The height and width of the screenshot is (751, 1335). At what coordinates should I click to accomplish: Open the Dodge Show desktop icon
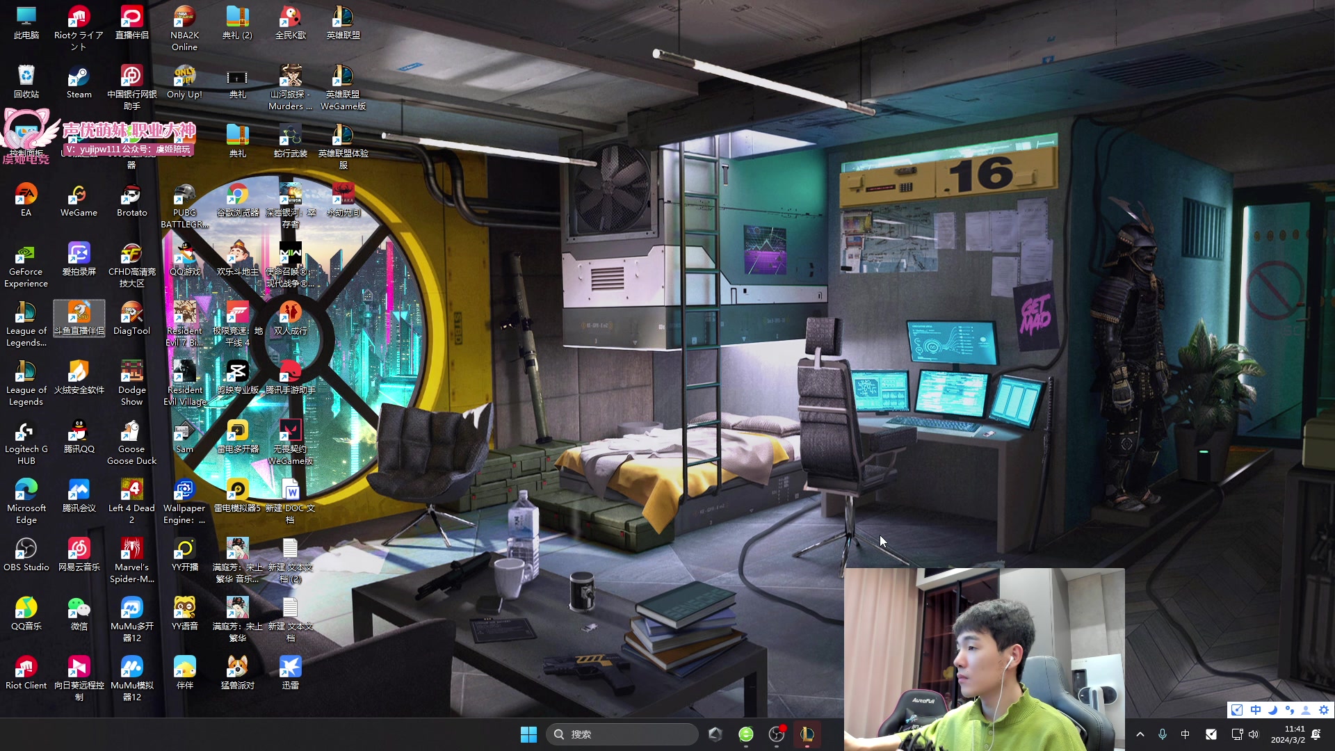point(131,384)
